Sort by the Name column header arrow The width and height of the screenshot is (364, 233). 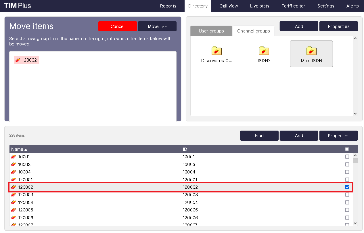[26, 150]
